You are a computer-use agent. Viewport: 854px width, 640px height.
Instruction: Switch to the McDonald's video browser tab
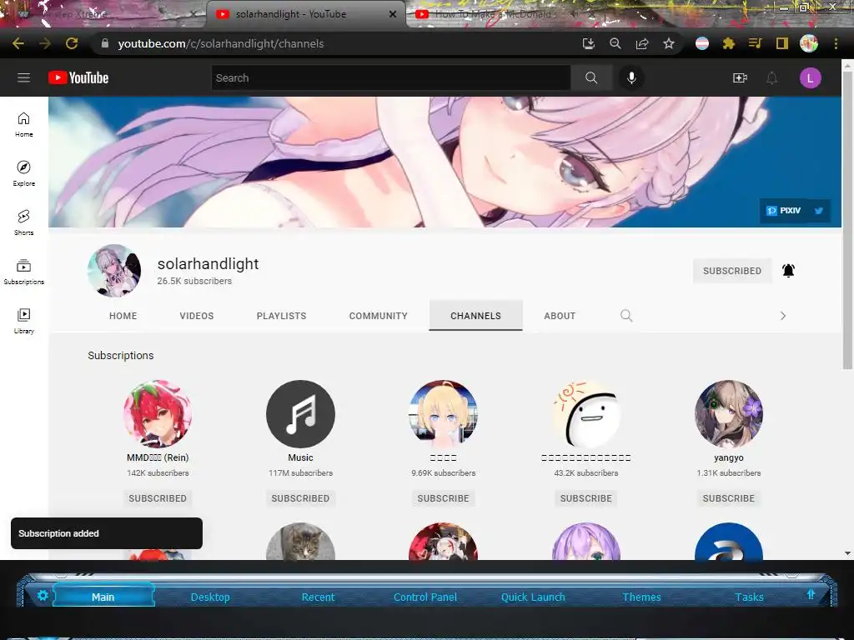(495, 14)
